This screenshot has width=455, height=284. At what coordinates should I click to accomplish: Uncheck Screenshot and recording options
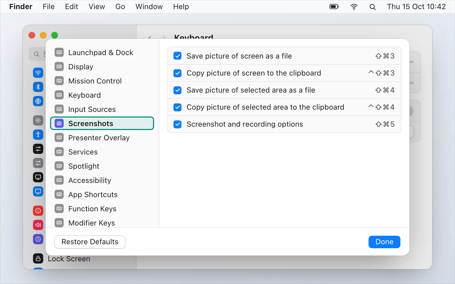177,124
